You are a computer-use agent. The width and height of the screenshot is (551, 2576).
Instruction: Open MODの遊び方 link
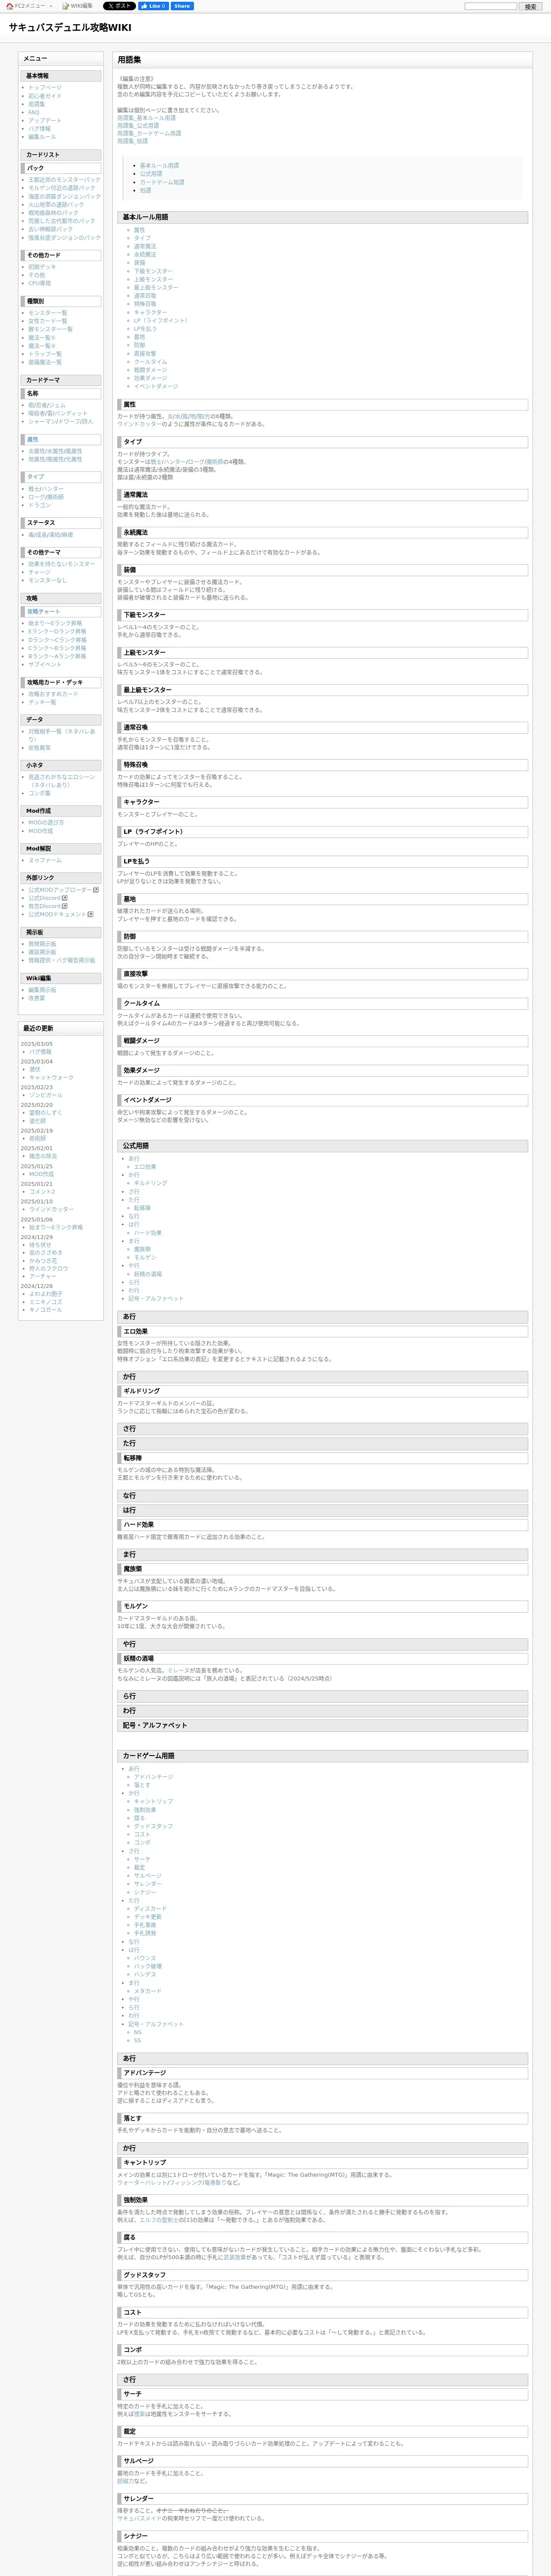coord(46,823)
